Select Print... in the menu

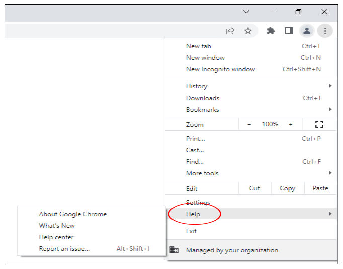(x=250, y=139)
